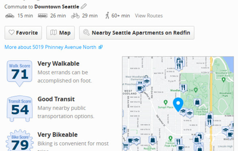Click the Transit Score 54 badge
Viewport: 238px width, 151px height.
click(20, 109)
